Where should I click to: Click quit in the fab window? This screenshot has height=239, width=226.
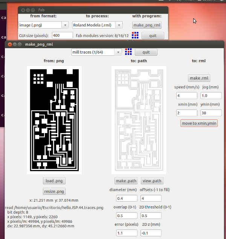click(x=153, y=36)
